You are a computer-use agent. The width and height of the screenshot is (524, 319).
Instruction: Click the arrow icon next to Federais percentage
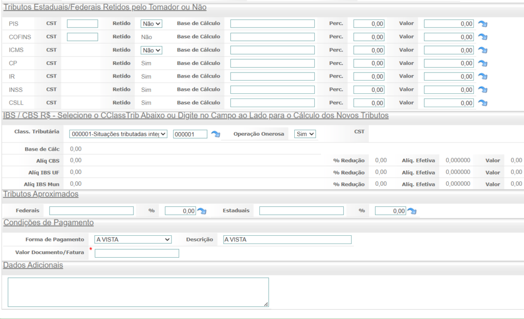[202, 211]
